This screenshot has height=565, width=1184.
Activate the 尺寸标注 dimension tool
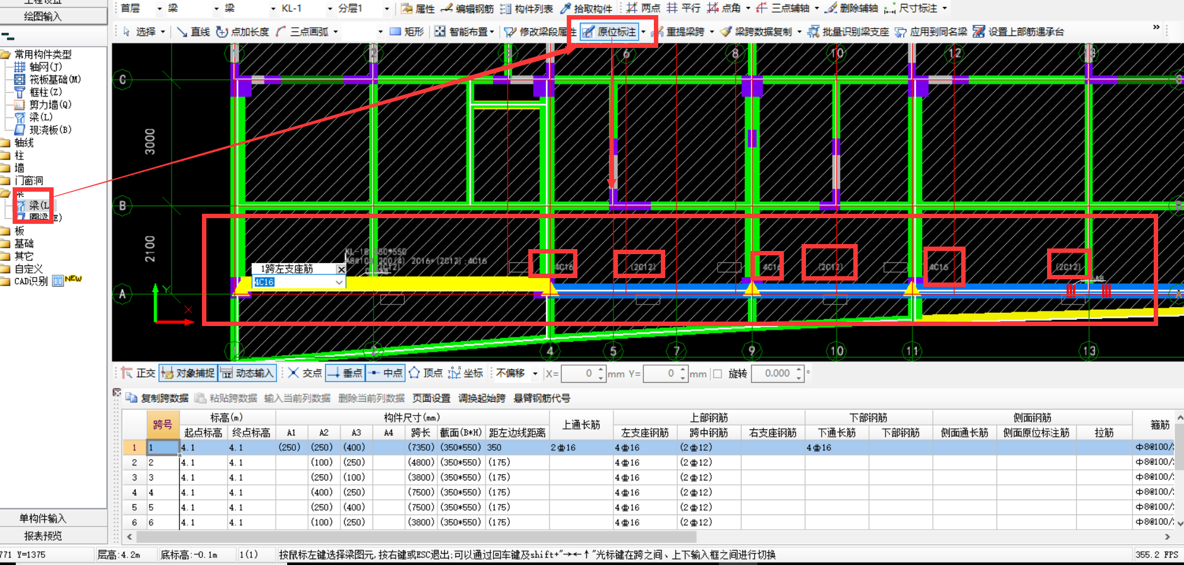(x=911, y=8)
